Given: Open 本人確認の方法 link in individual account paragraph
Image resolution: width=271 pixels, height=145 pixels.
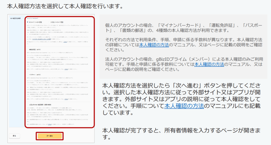Looking at the screenshot, I should pos(154,45).
